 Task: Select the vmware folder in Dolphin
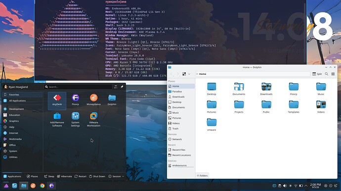click(212, 125)
